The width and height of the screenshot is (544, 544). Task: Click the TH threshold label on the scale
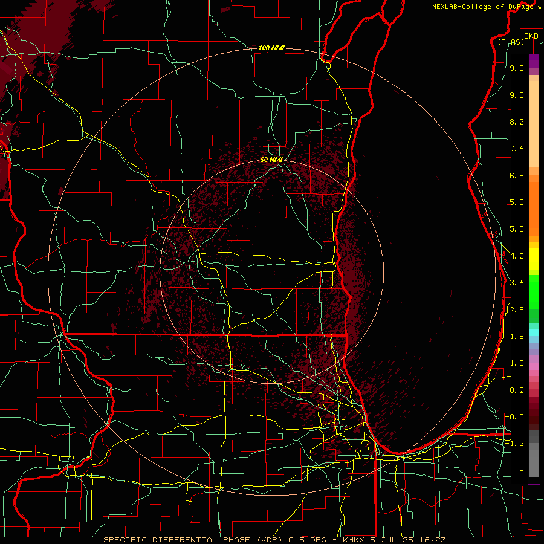tap(519, 471)
